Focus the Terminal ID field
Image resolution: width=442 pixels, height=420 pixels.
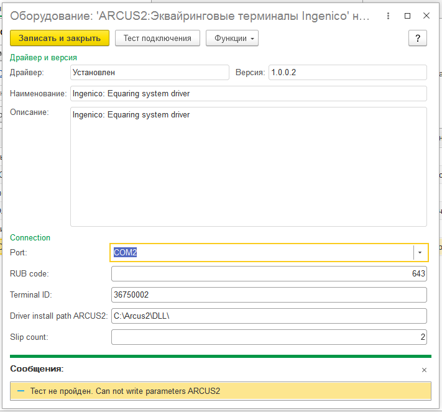pyautogui.click(x=269, y=294)
